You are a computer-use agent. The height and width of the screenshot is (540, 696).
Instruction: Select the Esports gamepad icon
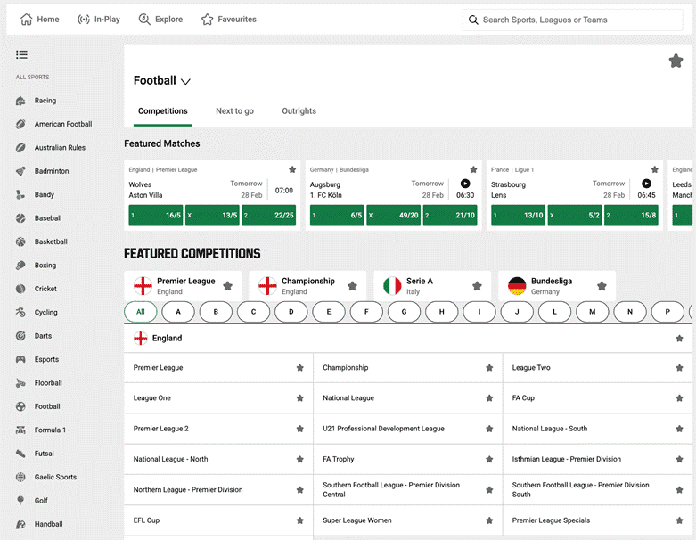click(x=20, y=360)
